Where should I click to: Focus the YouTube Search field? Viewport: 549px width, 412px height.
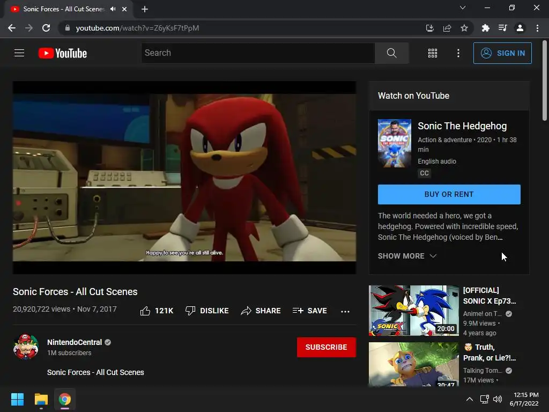(258, 53)
